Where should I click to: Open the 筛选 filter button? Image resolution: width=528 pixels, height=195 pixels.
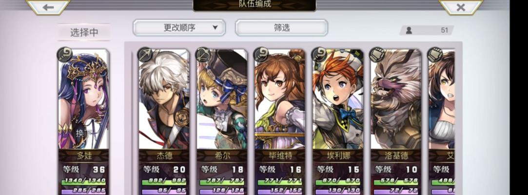click(x=281, y=28)
